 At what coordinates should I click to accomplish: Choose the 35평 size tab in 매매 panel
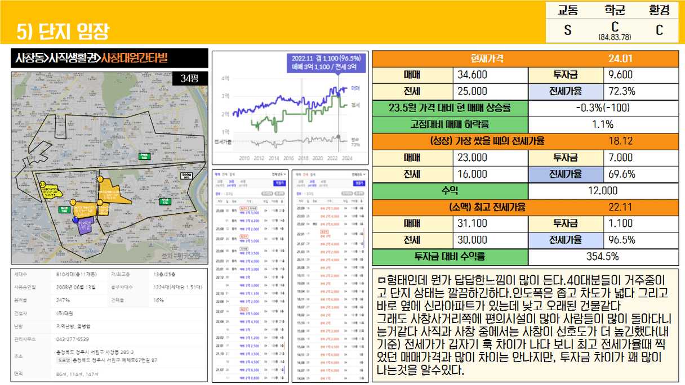[x=231, y=183]
